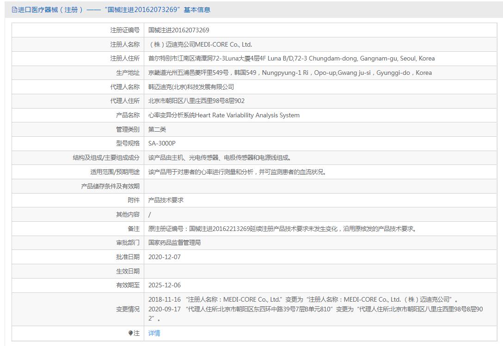Select agent address 北京市朝阳区八里庄西里98号8层902
The height and width of the screenshot is (346, 503).
click(x=196, y=101)
